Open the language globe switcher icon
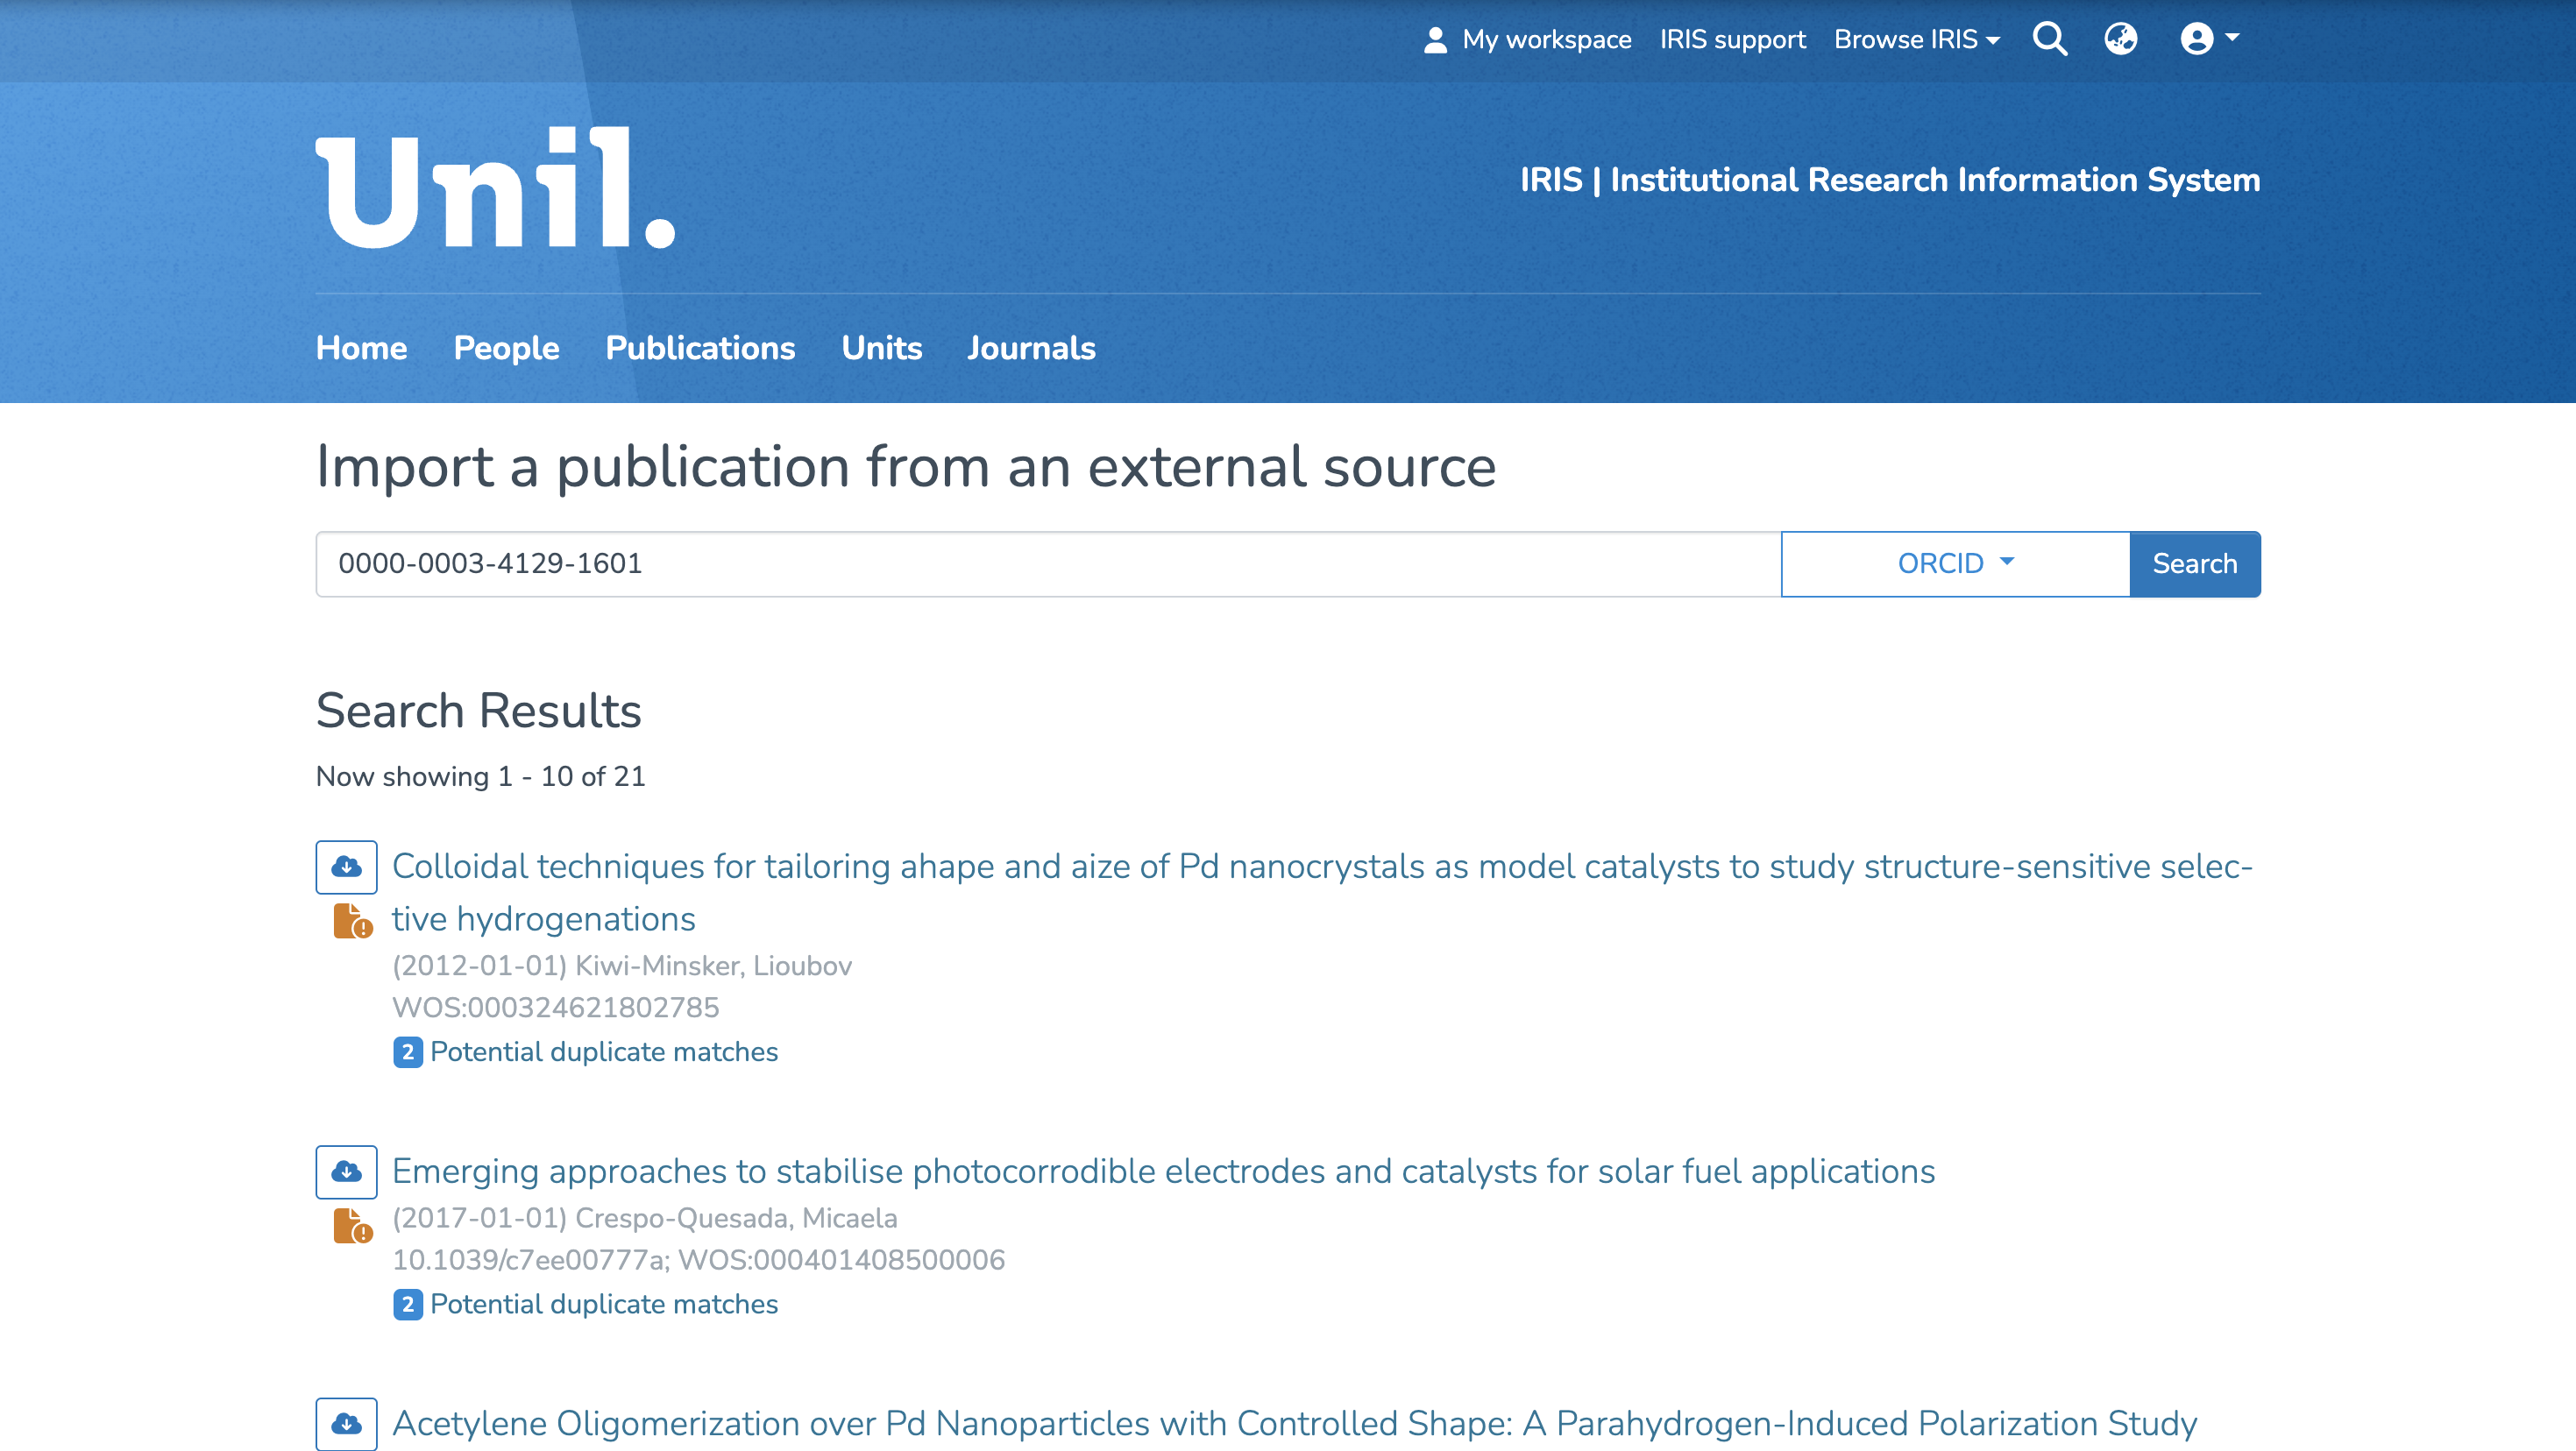2576x1451 pixels. 2120,39
